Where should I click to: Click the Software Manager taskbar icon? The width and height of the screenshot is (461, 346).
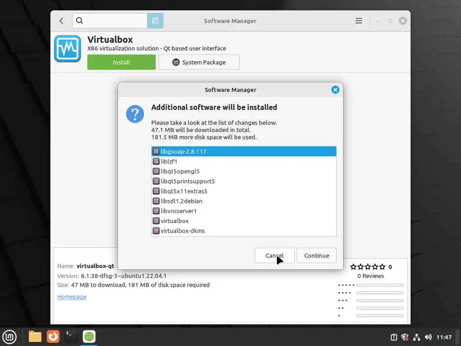89,337
